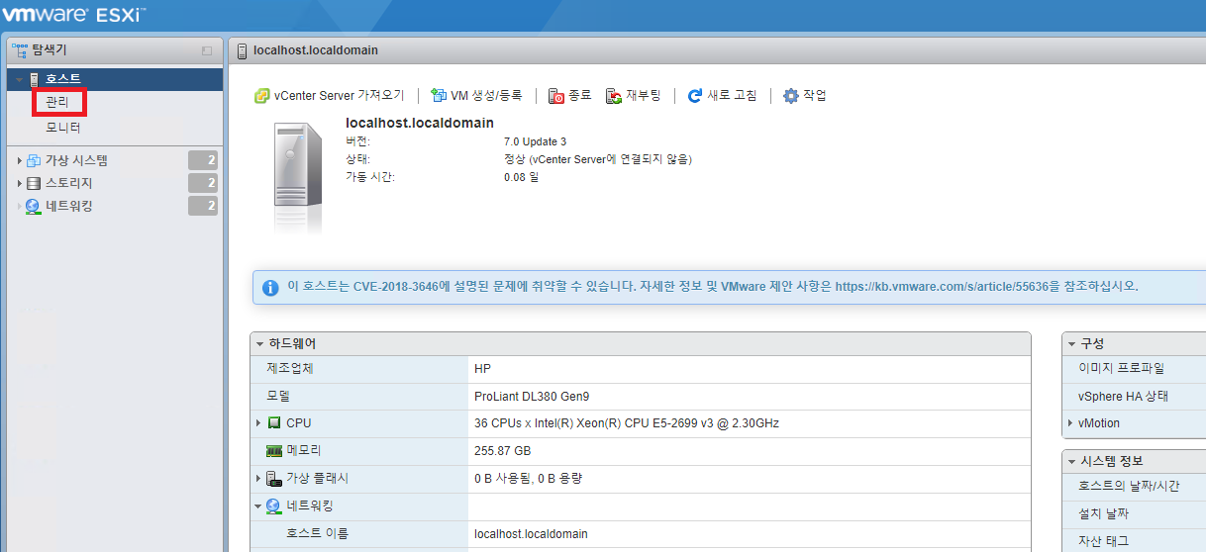Click the 가동 시간 0.08 일 value
The height and width of the screenshot is (552, 1206).
click(x=522, y=177)
